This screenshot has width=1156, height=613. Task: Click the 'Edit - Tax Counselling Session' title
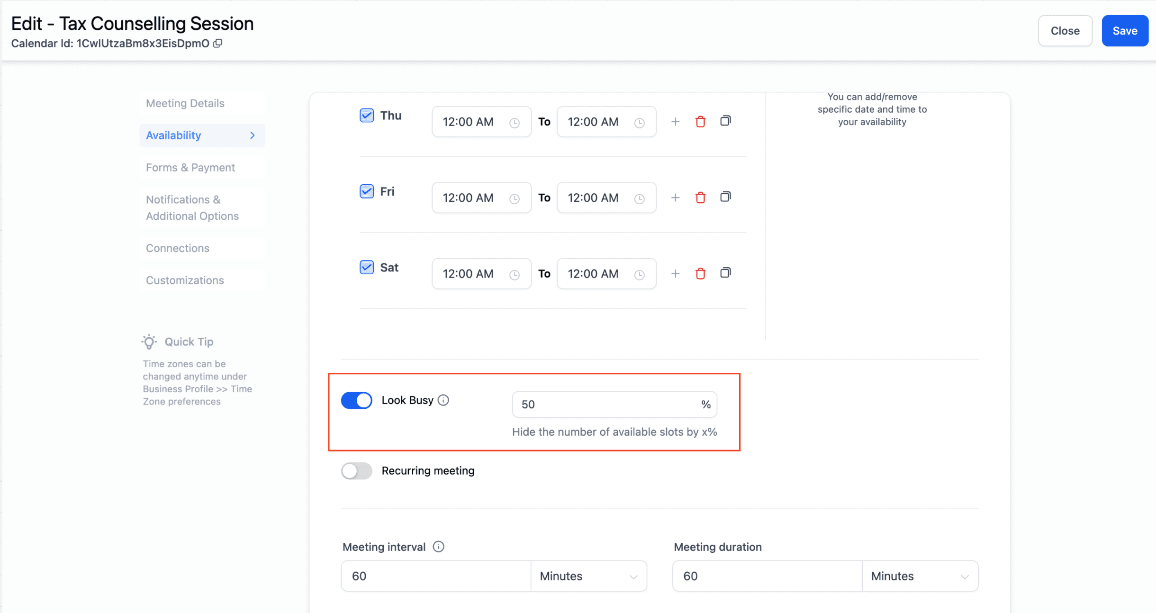(132, 24)
